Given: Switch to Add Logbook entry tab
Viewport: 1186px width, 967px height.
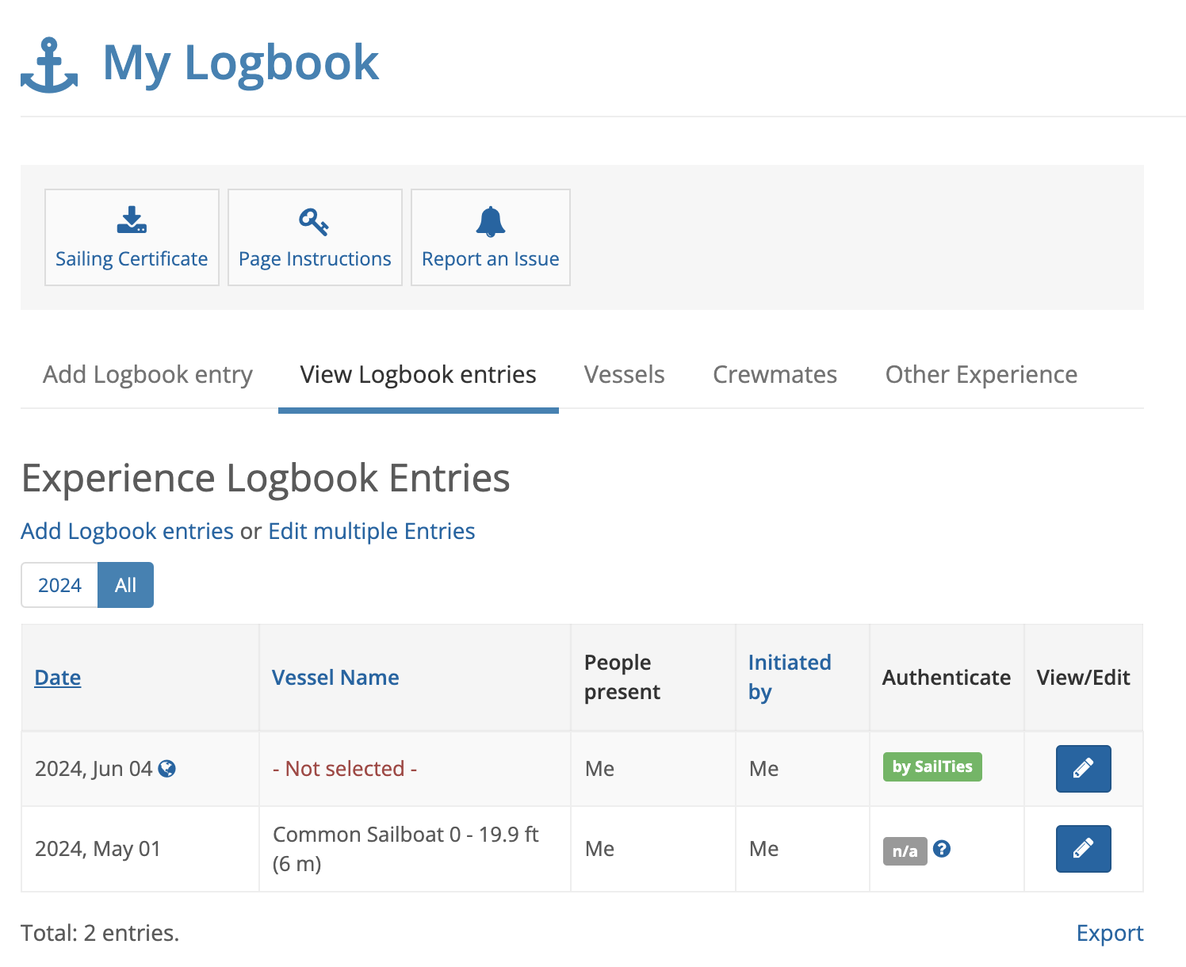Looking at the screenshot, I should click(147, 374).
